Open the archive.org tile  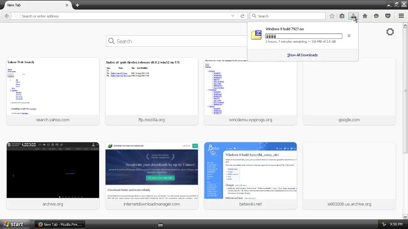53,176
